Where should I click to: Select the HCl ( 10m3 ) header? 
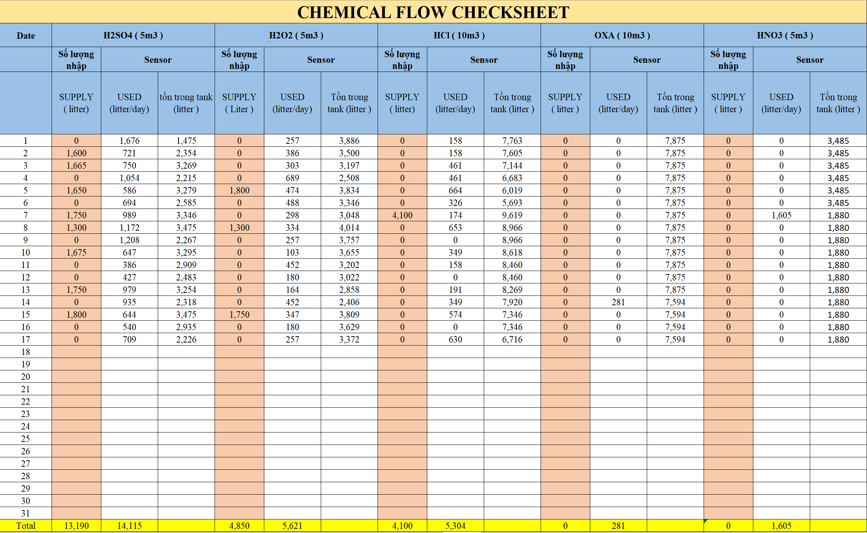coord(459,35)
